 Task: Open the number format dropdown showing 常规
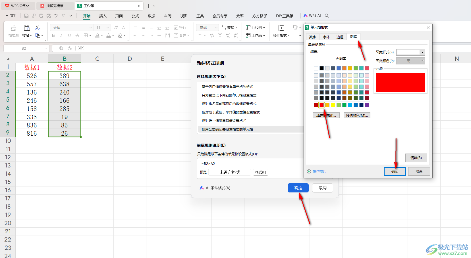[208, 28]
